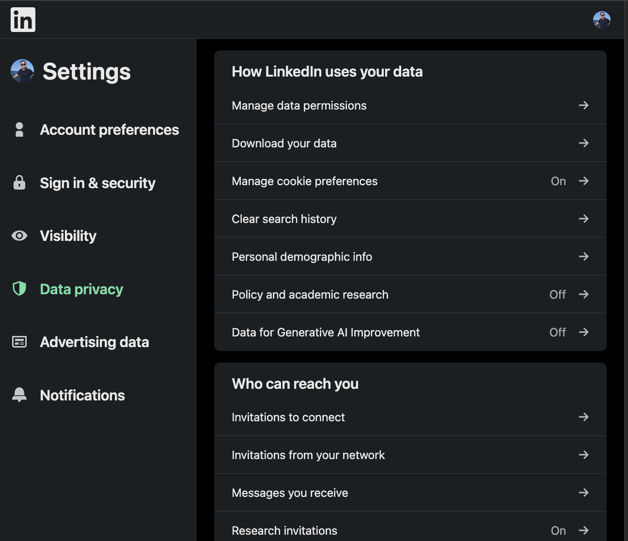The width and height of the screenshot is (628, 541).
Task: Click the LinkedIn logo in the top bar
Action: coord(23,19)
